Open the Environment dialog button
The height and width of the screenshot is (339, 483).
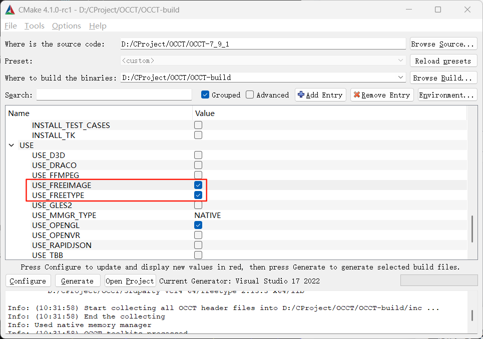coord(447,94)
